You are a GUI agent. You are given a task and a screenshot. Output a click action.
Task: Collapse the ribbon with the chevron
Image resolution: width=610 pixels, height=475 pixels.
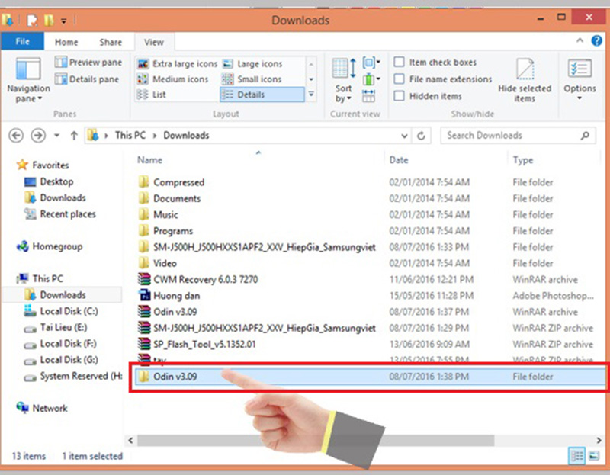(x=579, y=40)
